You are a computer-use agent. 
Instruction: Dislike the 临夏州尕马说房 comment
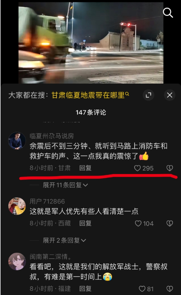(x=170, y=168)
